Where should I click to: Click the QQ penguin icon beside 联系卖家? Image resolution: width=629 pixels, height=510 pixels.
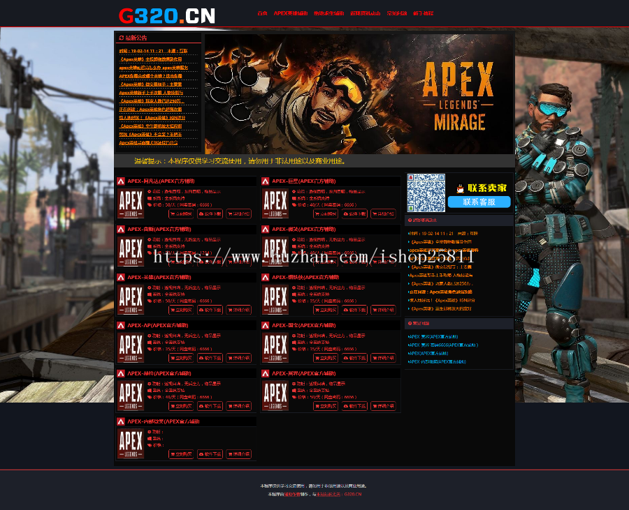coord(461,188)
